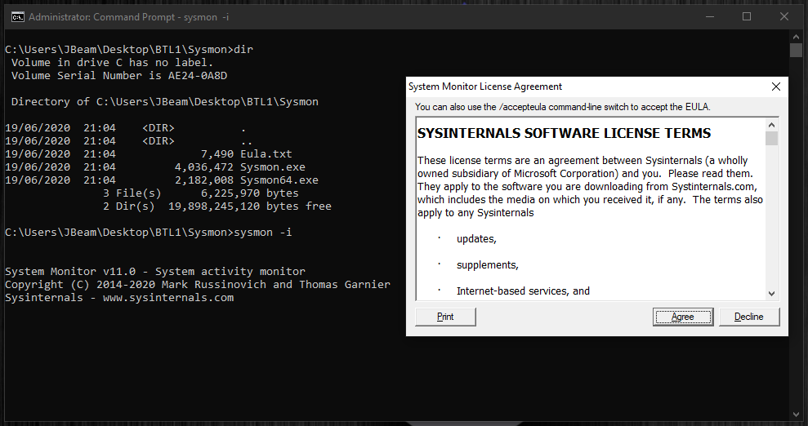
Task: Click '19,898,245,120 bytes free' text
Action: pyautogui.click(x=250, y=206)
